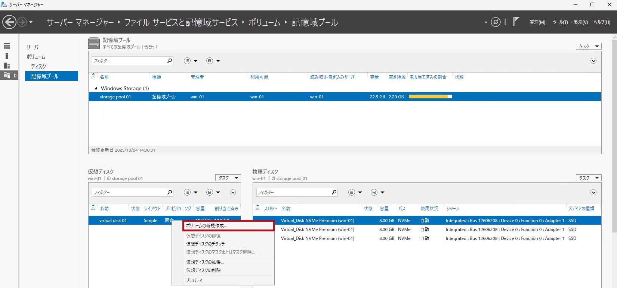This screenshot has height=288, width=617.
Task: Open the dashboard icon in left sidebar
Action: click(x=7, y=46)
